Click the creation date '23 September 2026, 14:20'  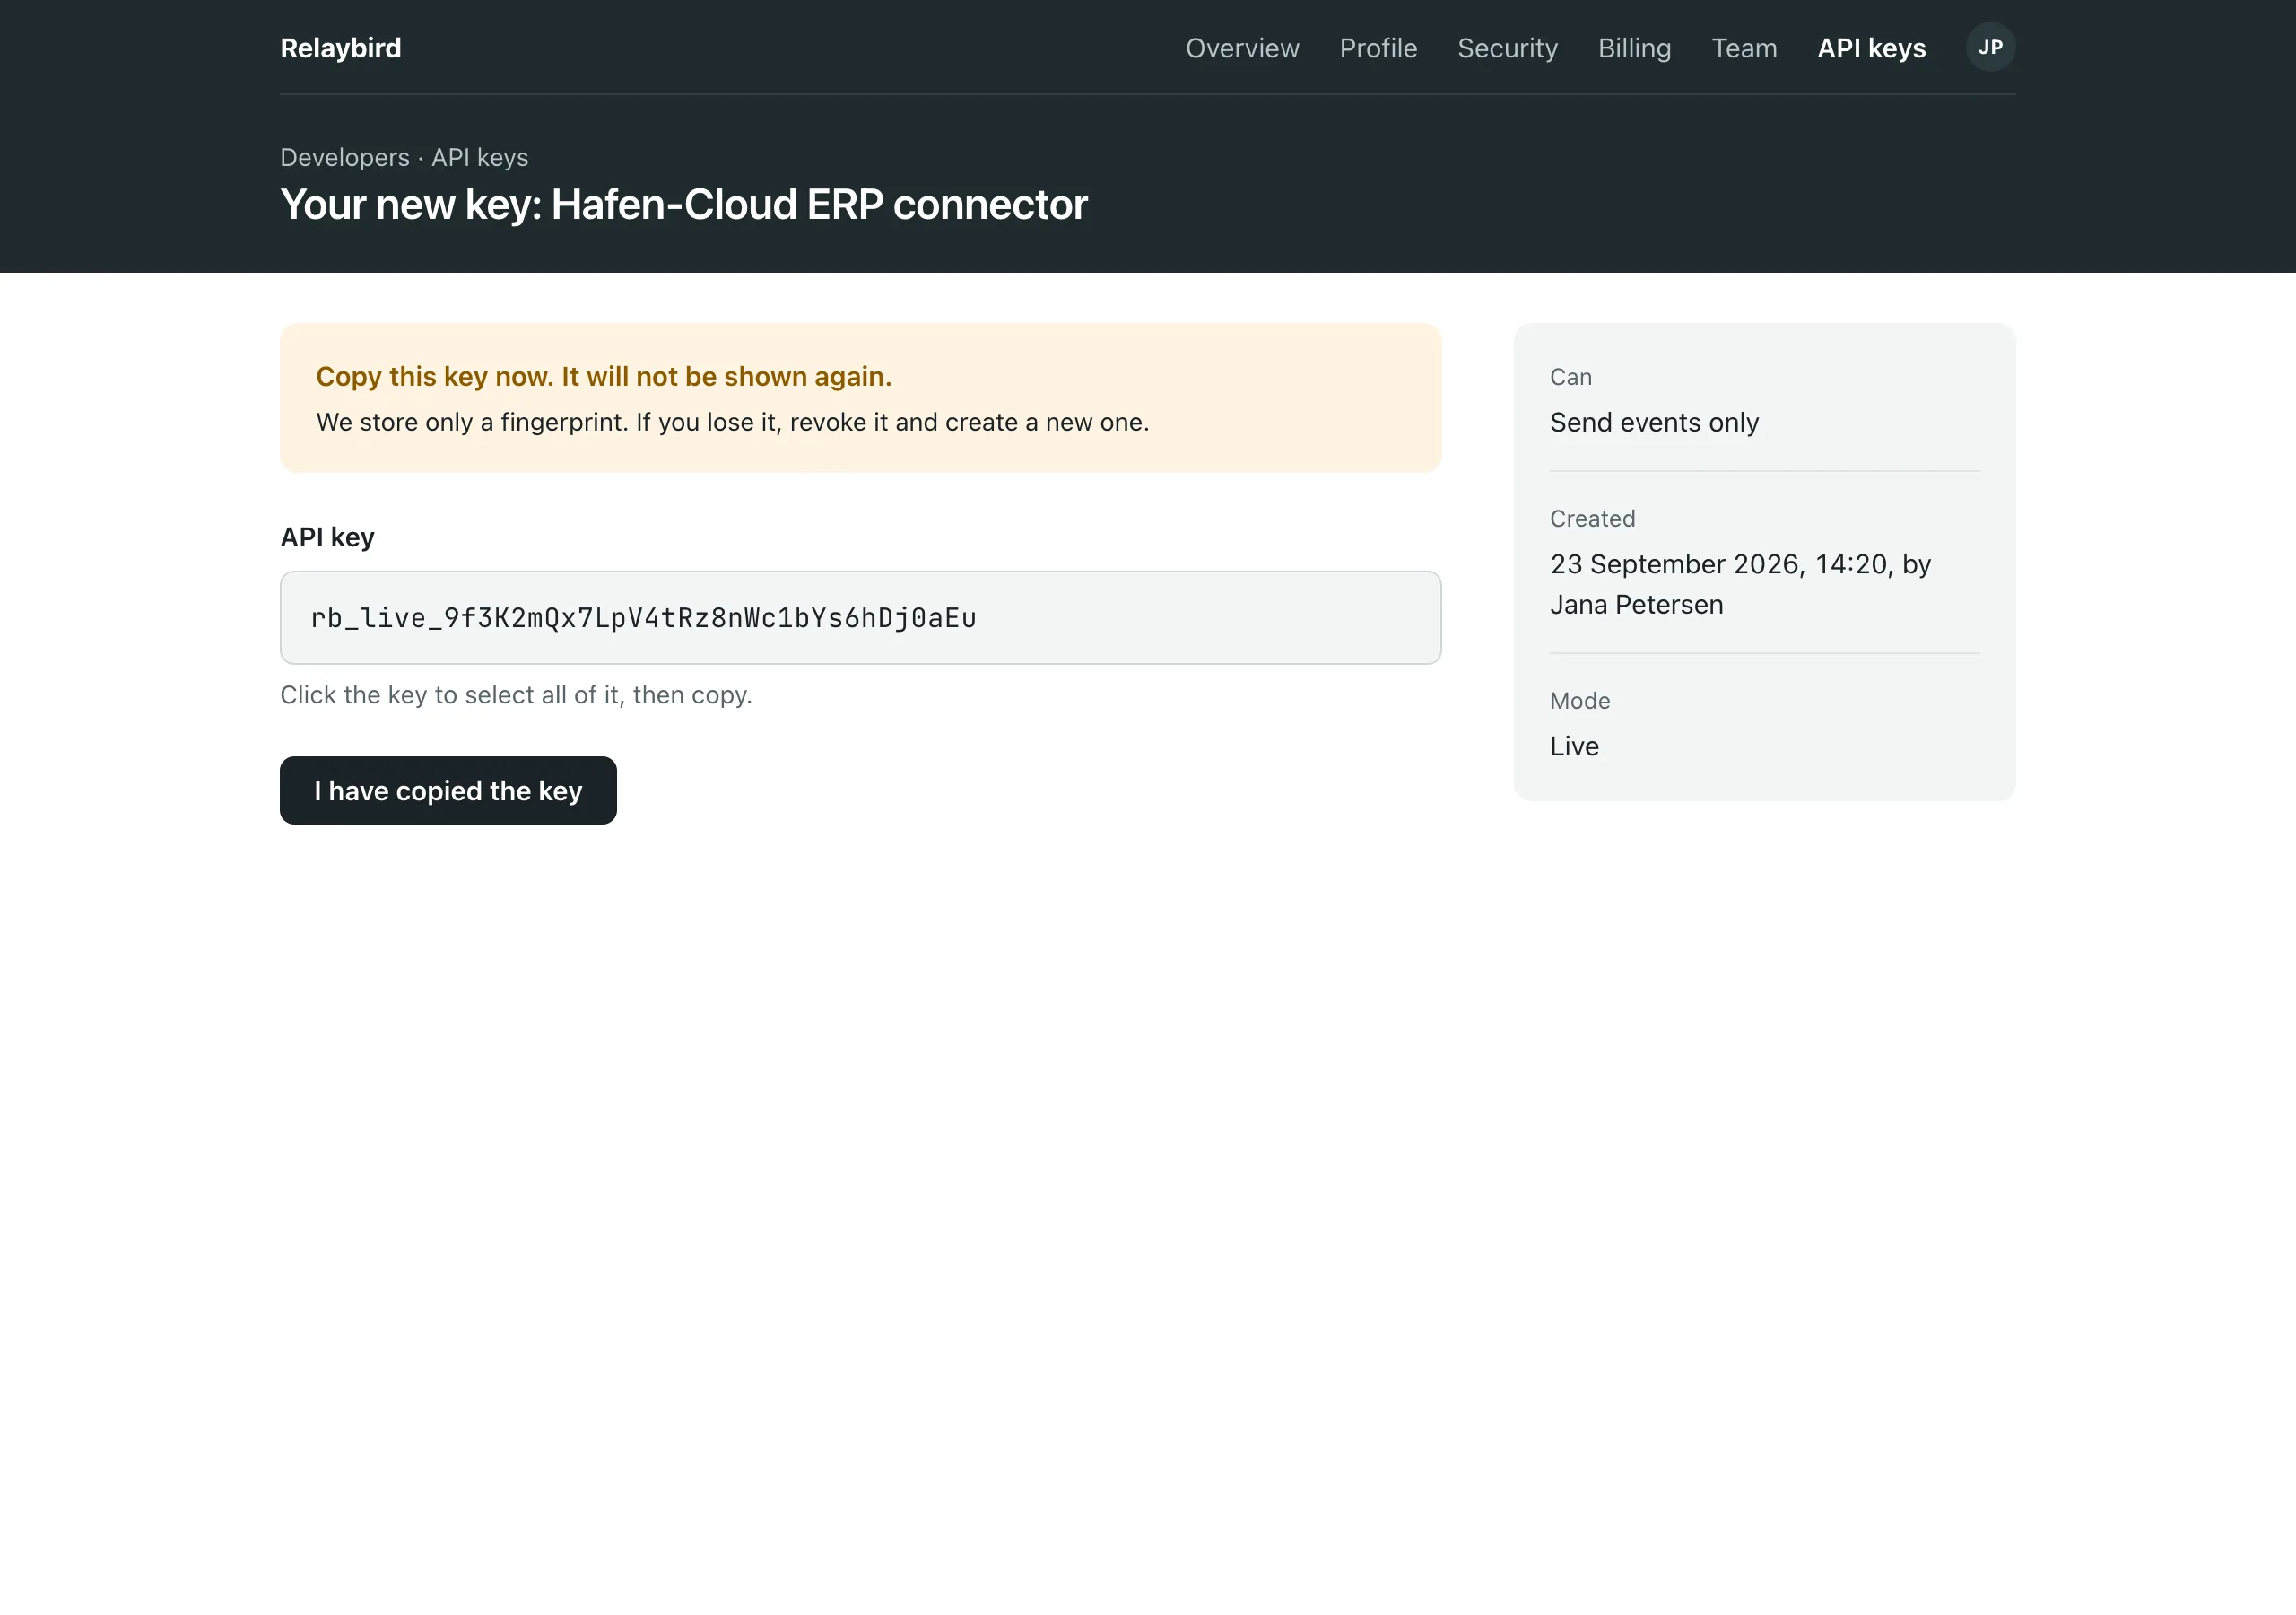(1720, 564)
